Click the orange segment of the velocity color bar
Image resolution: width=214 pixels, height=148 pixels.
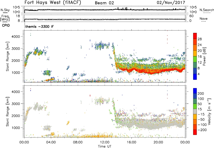[x=195, y=122]
